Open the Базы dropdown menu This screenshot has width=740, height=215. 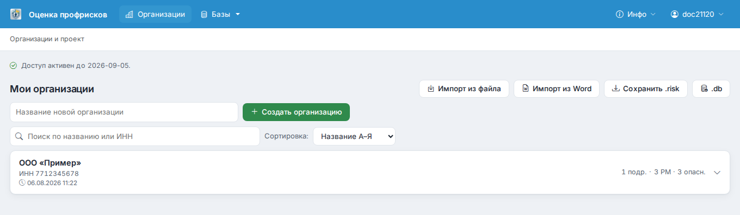[x=220, y=15]
